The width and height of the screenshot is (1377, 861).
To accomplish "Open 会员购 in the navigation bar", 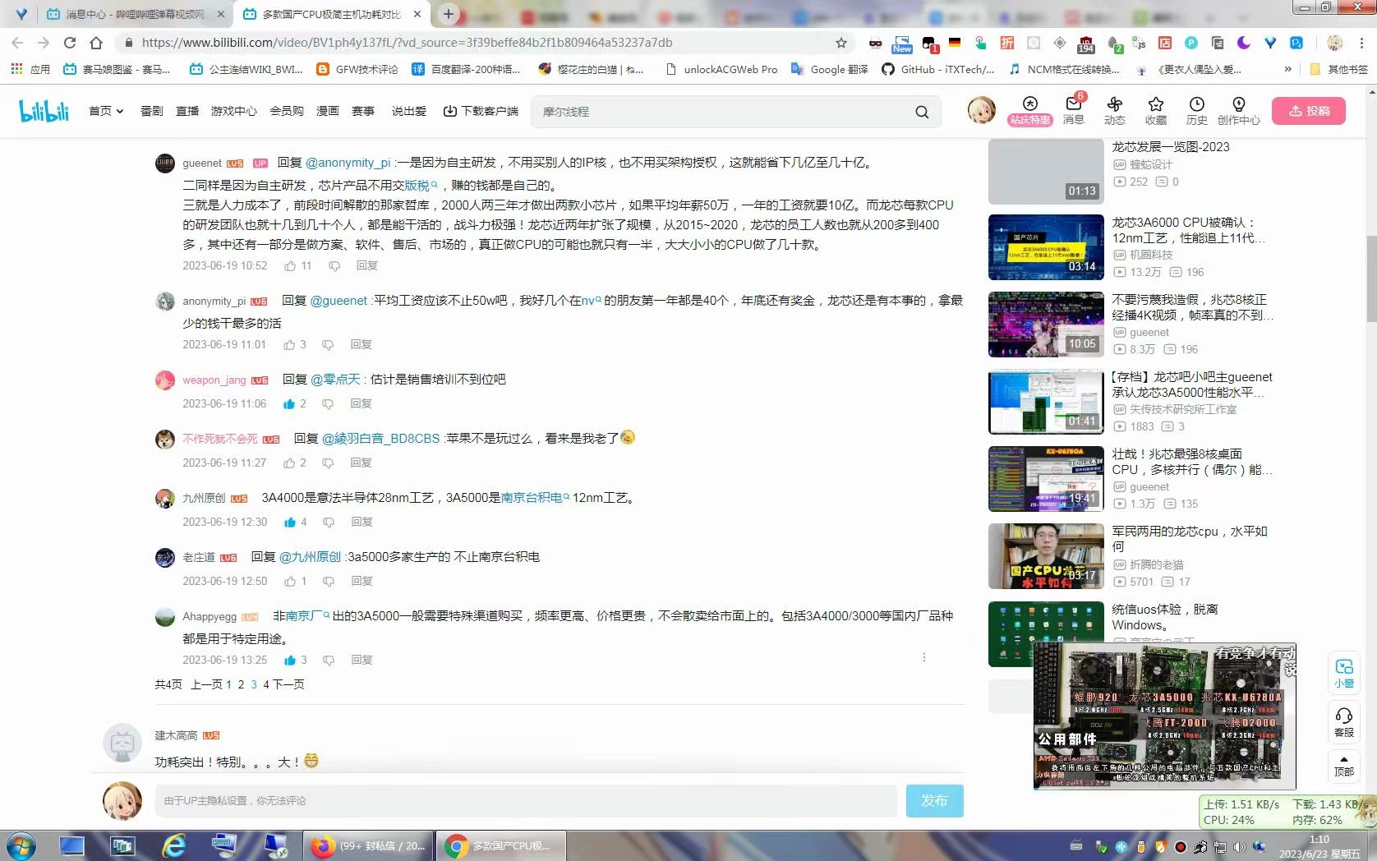I will [x=287, y=111].
